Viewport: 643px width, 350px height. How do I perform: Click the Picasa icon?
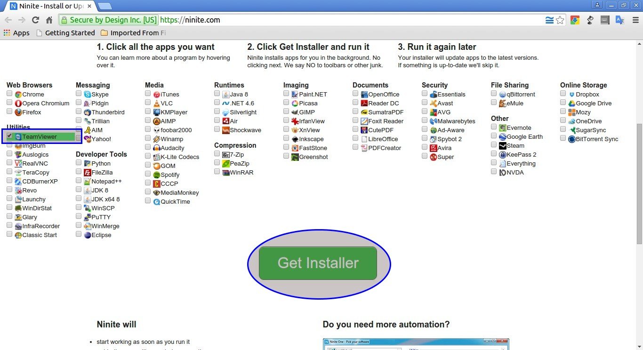295,103
